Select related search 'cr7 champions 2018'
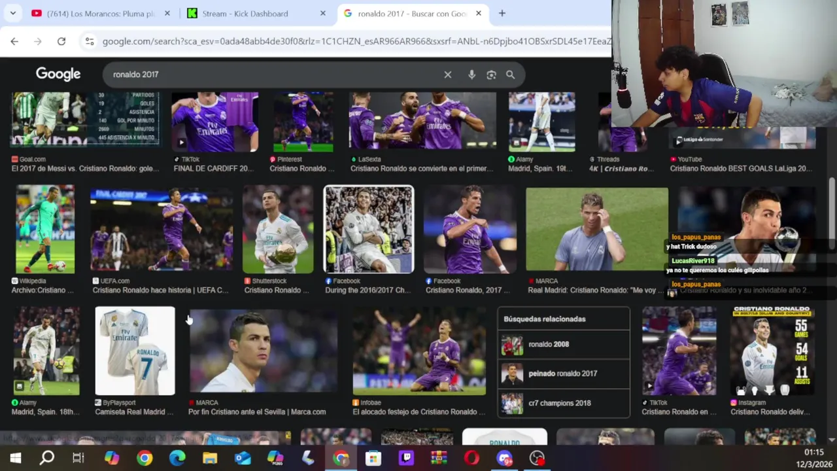Screen dimensions: 837x471 564,403
